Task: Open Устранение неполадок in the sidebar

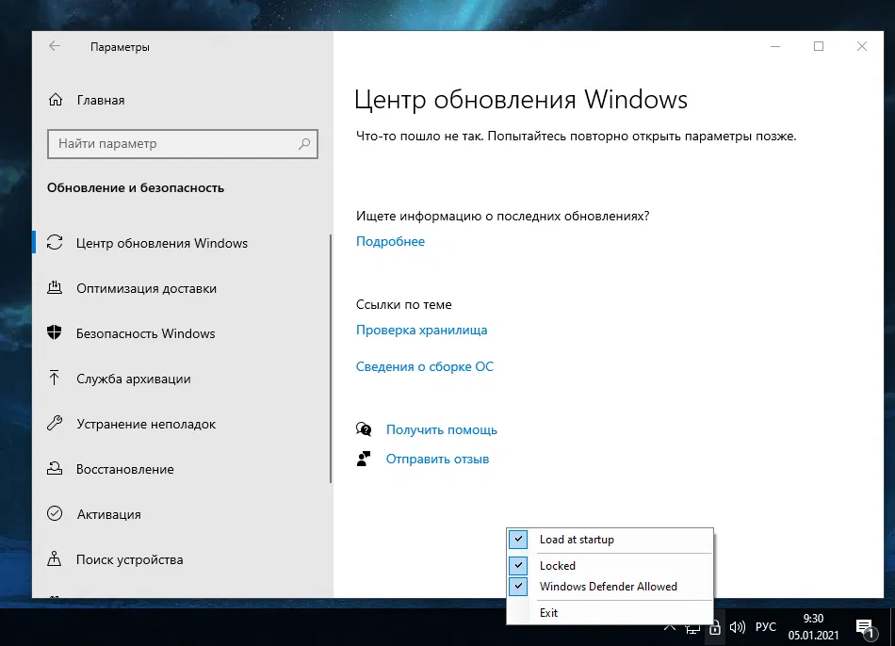Action: 182,424
